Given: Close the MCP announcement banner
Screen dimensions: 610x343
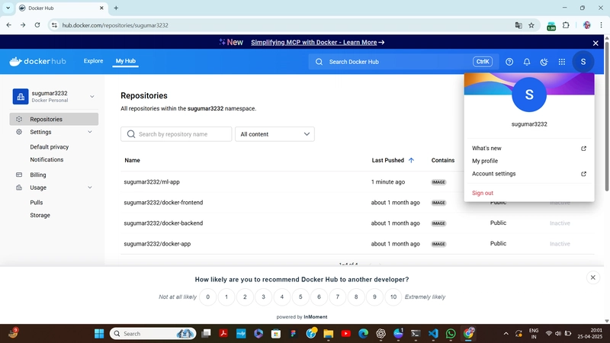Looking at the screenshot, I should point(596,43).
